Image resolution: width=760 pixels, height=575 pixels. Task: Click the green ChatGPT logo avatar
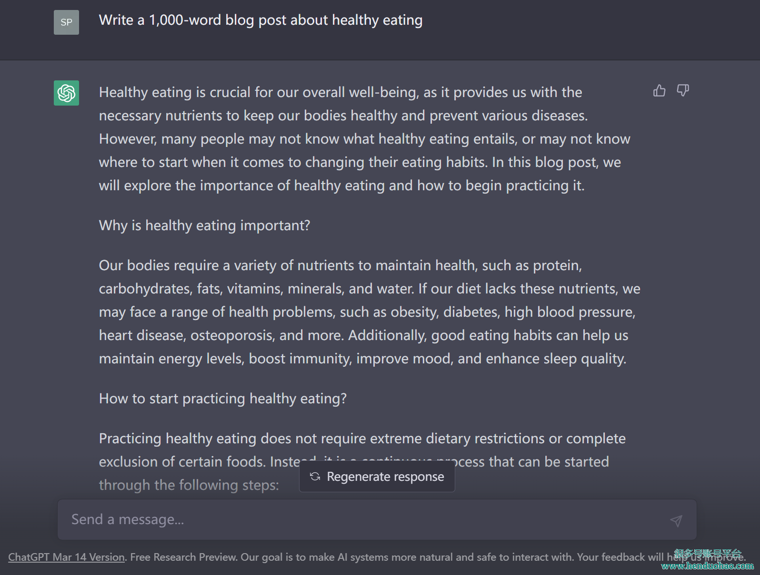(66, 93)
